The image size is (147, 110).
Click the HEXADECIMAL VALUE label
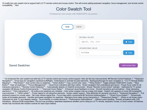point(88,48)
